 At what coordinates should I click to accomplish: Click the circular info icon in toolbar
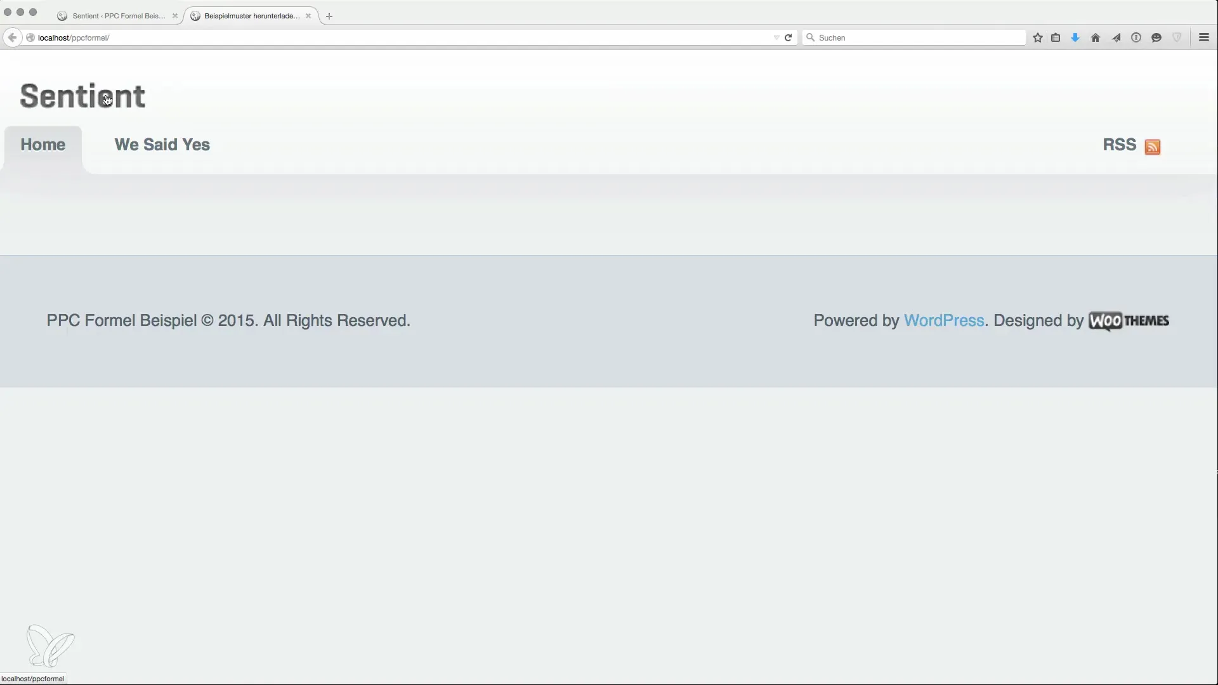[1136, 37]
